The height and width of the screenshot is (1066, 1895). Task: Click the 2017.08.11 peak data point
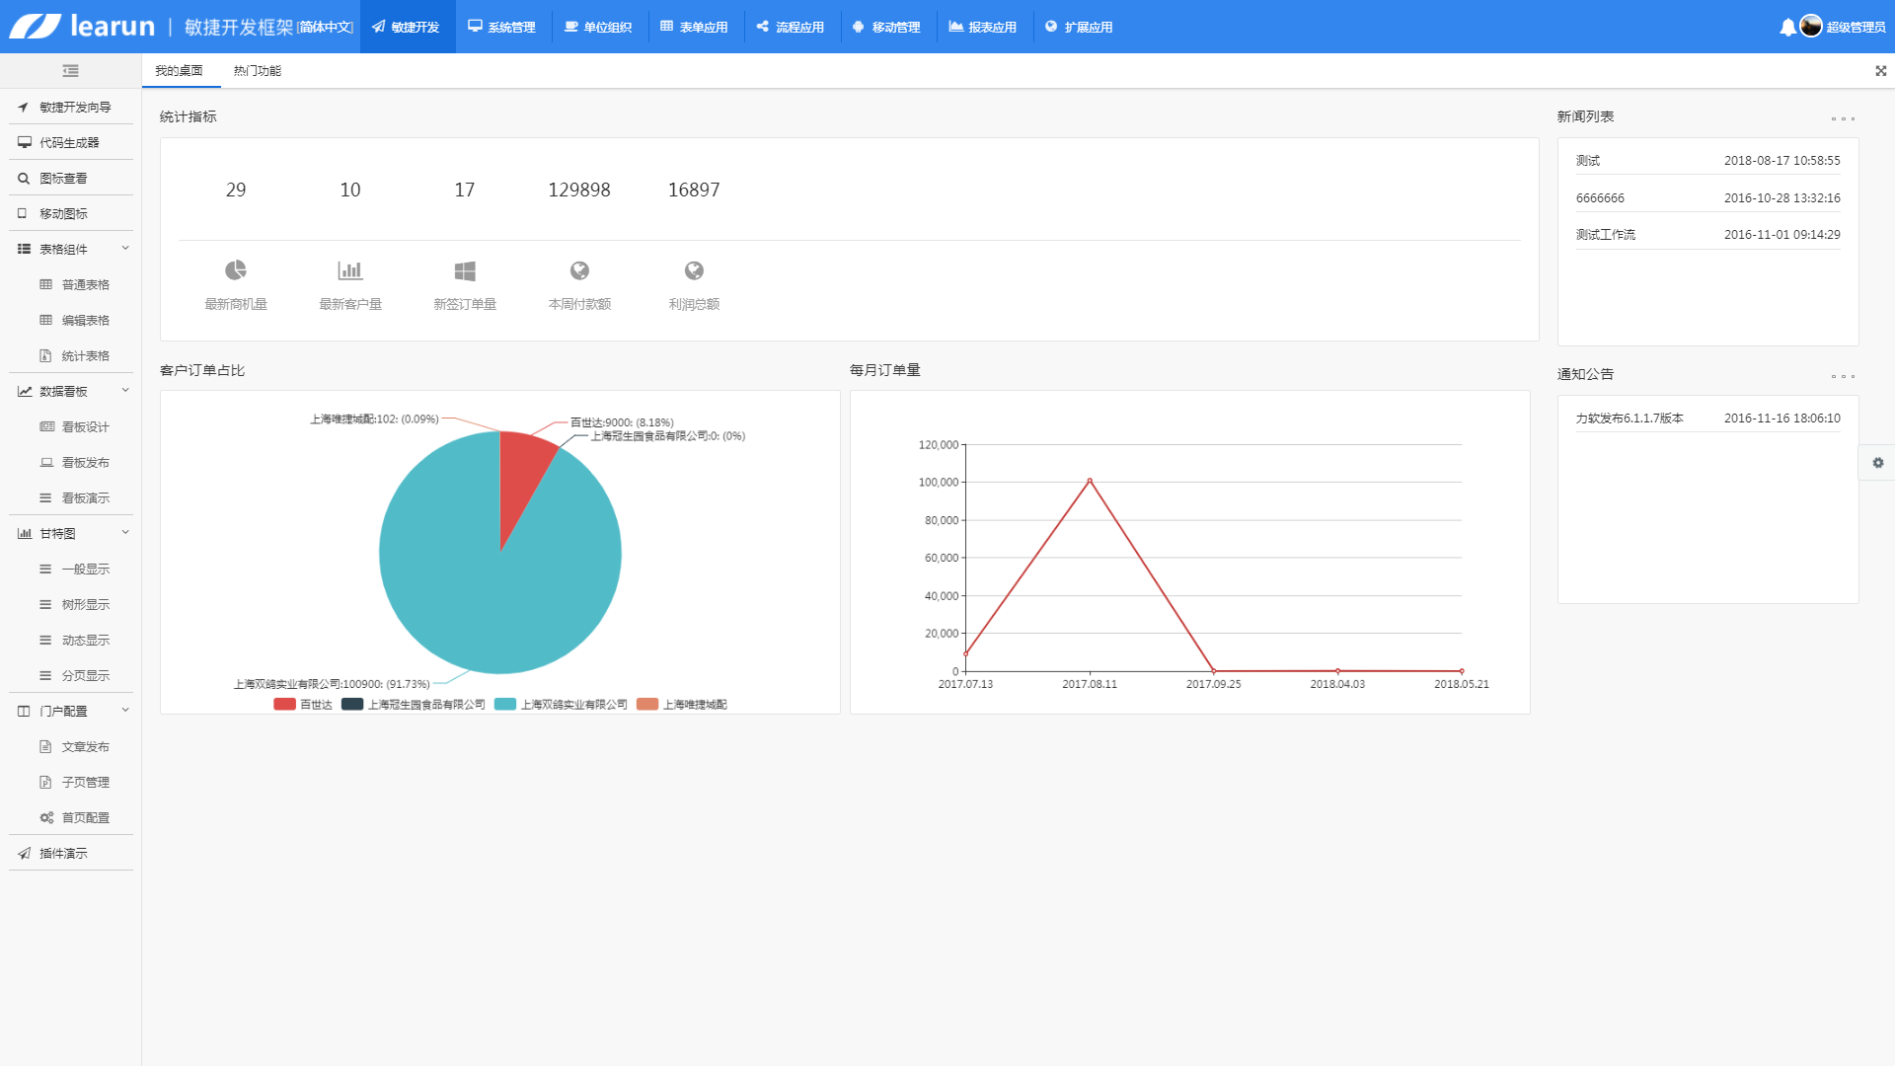[x=1090, y=481]
